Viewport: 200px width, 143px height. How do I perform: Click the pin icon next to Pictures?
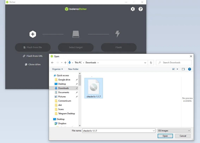click(x=77, y=96)
